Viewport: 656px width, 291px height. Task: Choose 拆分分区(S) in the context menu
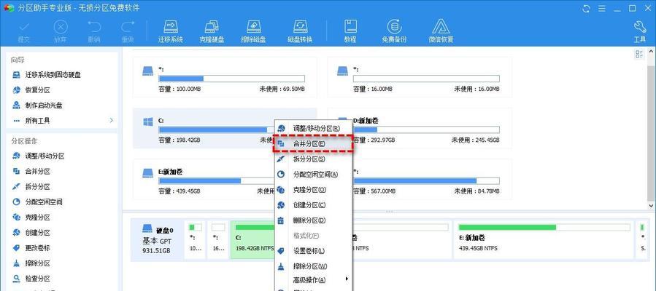[x=313, y=159]
